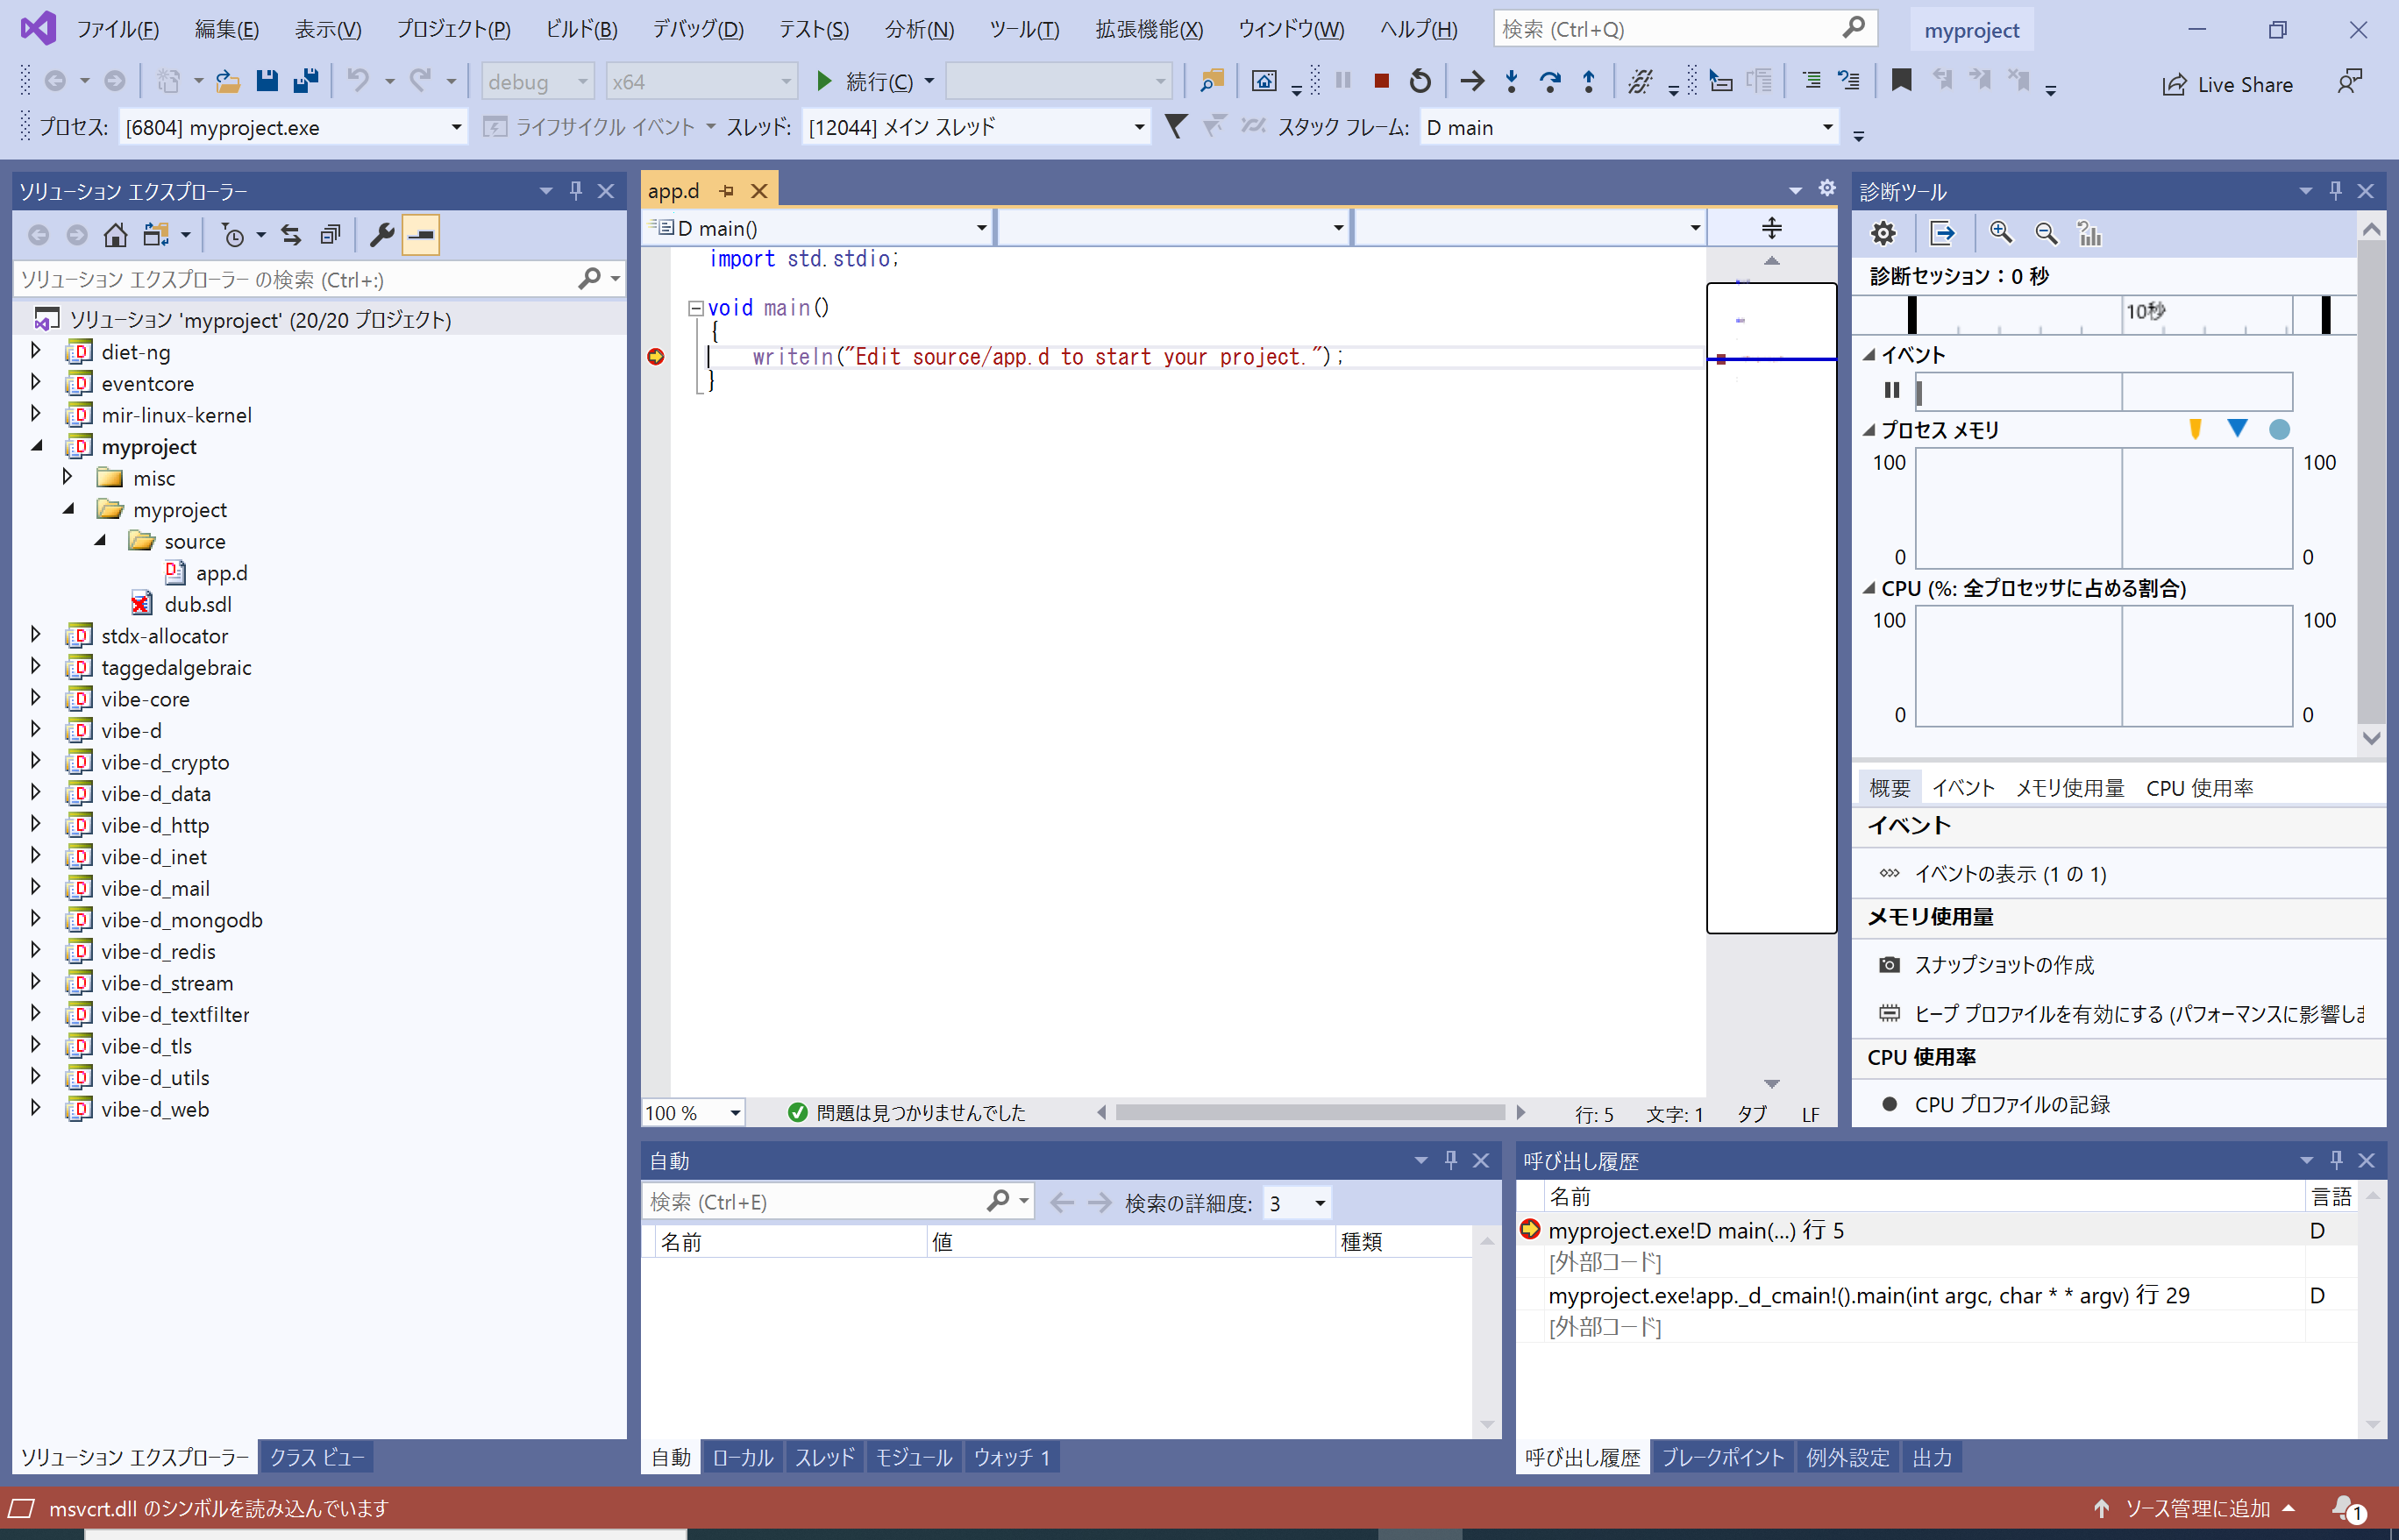Expand the diet-ng project node
This screenshot has height=1540, width=2399.
click(x=36, y=351)
